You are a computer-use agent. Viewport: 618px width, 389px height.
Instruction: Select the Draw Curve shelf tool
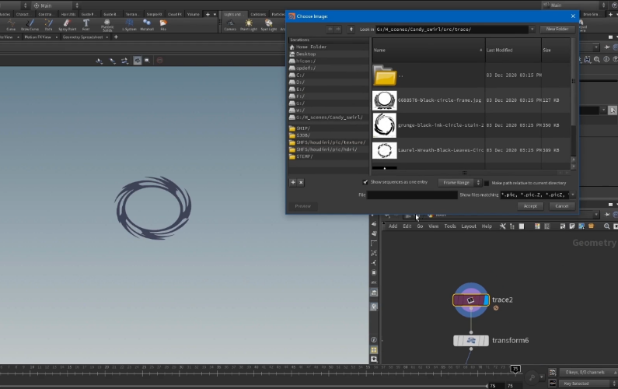click(x=28, y=24)
